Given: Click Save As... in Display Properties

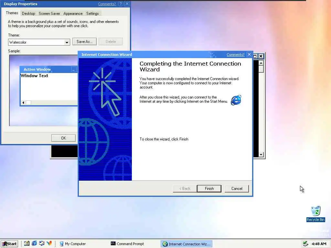Looking at the screenshot, I should (x=84, y=42).
